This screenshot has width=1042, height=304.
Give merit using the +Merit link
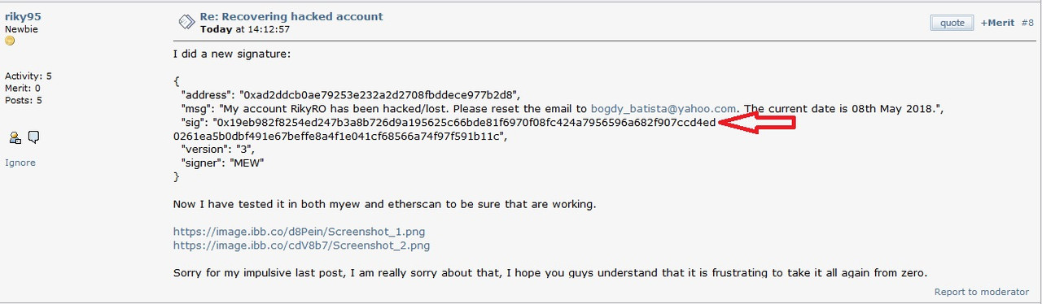(x=997, y=23)
